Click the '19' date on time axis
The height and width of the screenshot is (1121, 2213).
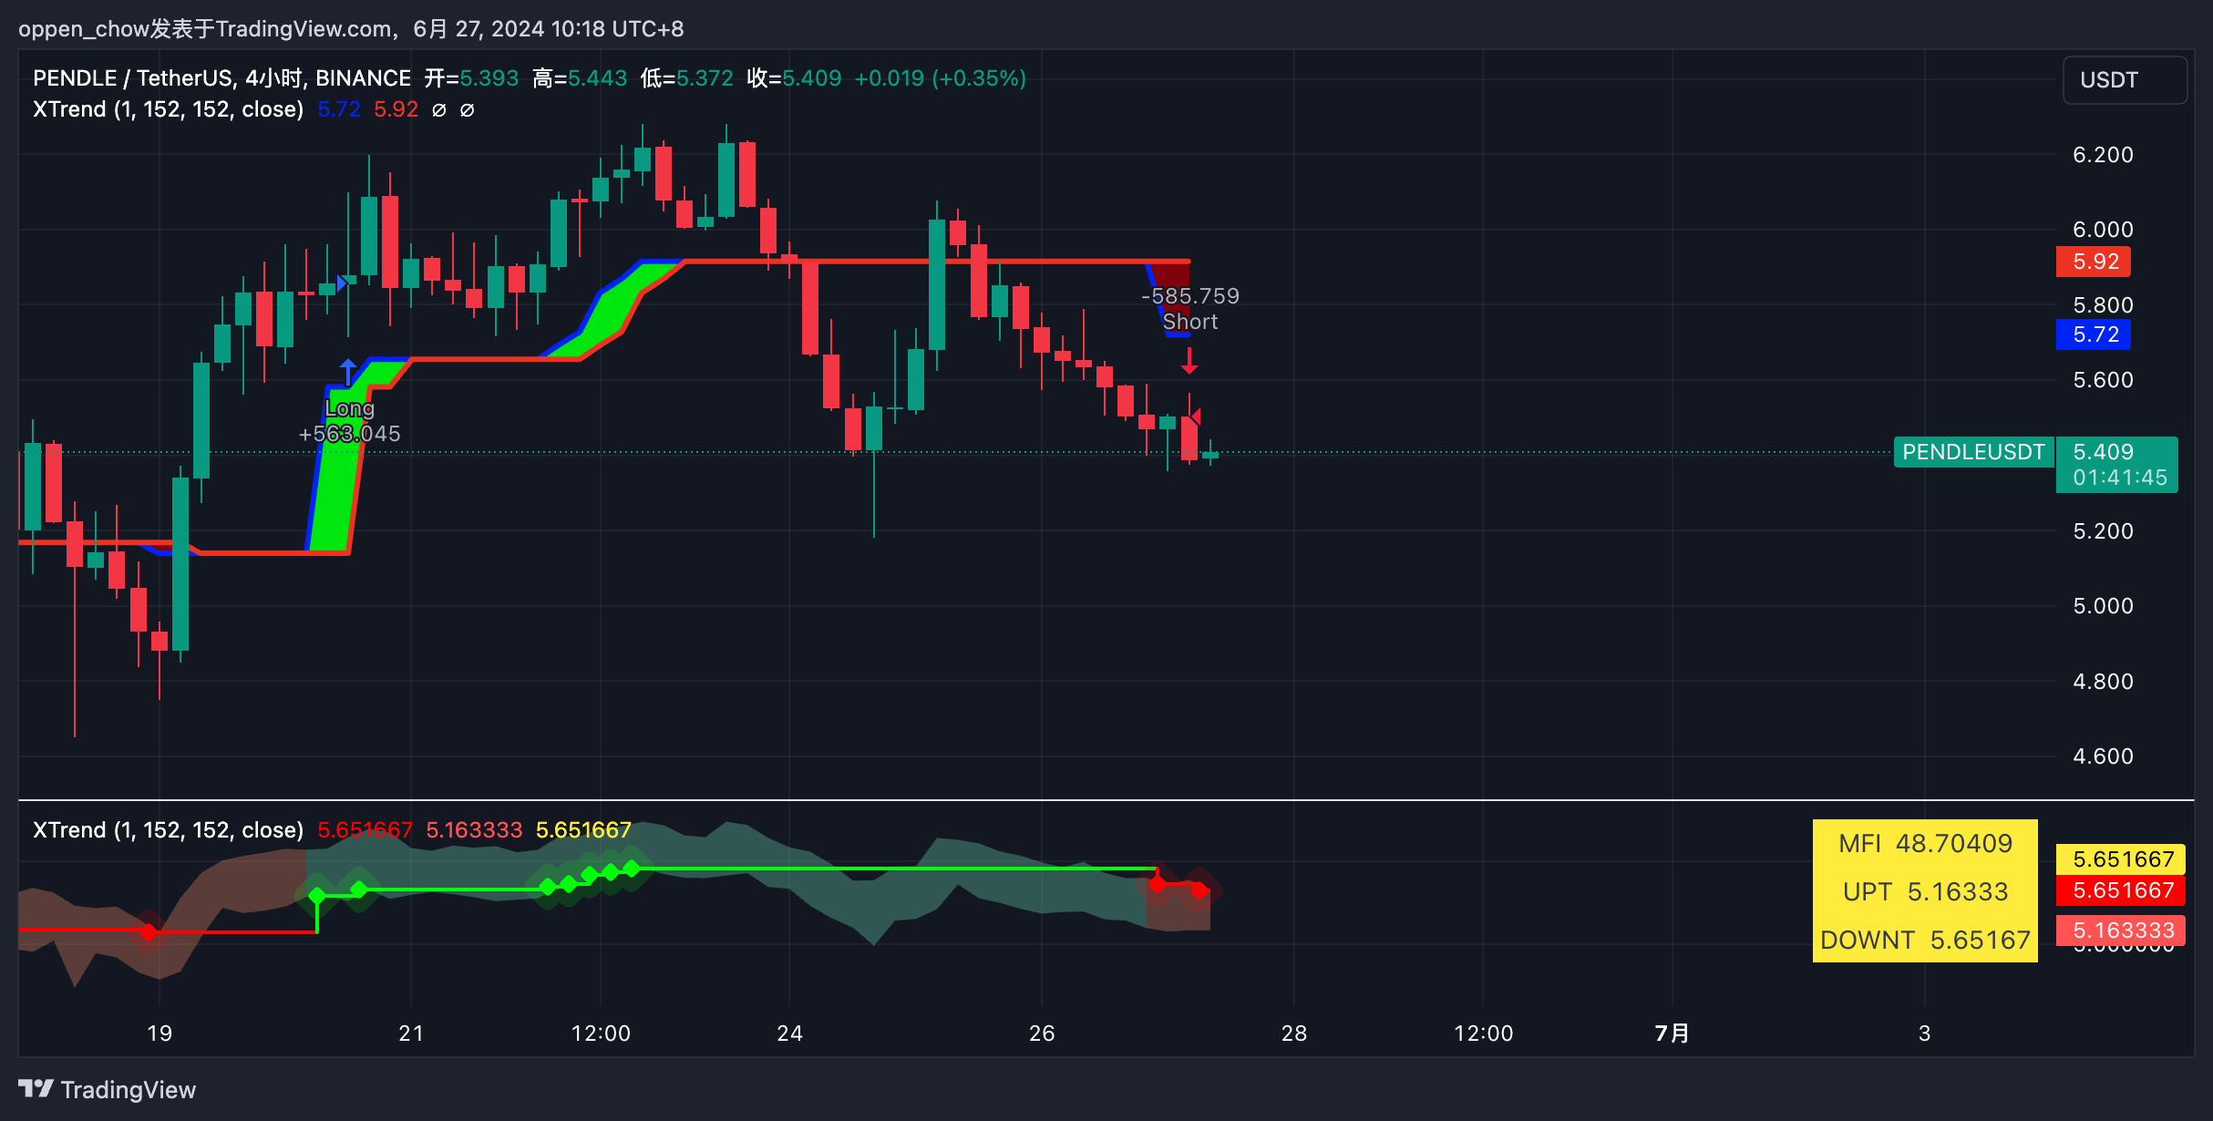pyautogui.click(x=160, y=1034)
